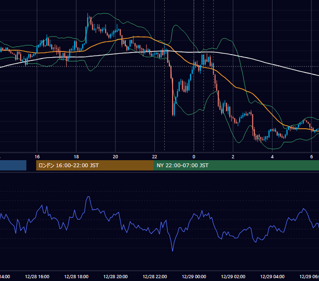Click the 12/28 22:00 date label
Viewport: 319px width, 281px height.
click(x=155, y=276)
